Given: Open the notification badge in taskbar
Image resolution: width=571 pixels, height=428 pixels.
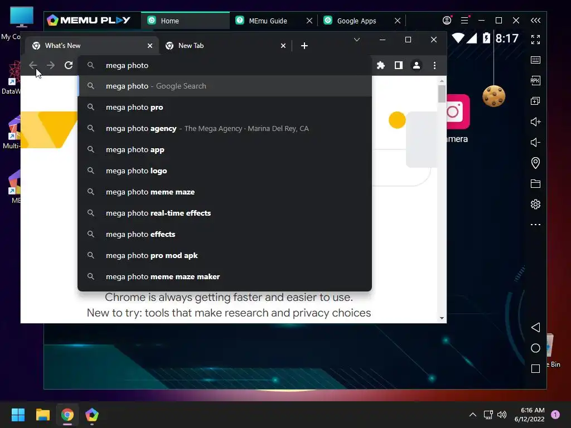Looking at the screenshot, I should 555,415.
